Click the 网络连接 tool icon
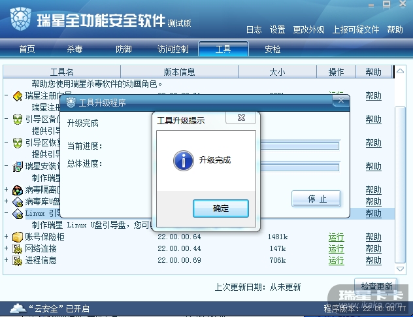The width and height of the screenshot is (413, 317). [x=18, y=249]
